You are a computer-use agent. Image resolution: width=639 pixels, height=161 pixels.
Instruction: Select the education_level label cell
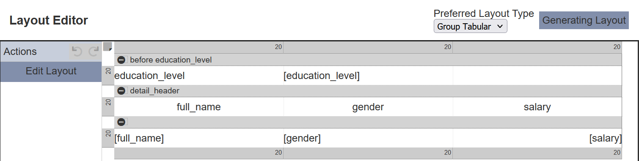[199, 76]
